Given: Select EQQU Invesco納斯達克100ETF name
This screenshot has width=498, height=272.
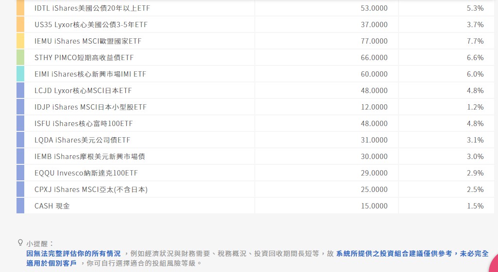Looking at the screenshot, I should coord(86,173).
